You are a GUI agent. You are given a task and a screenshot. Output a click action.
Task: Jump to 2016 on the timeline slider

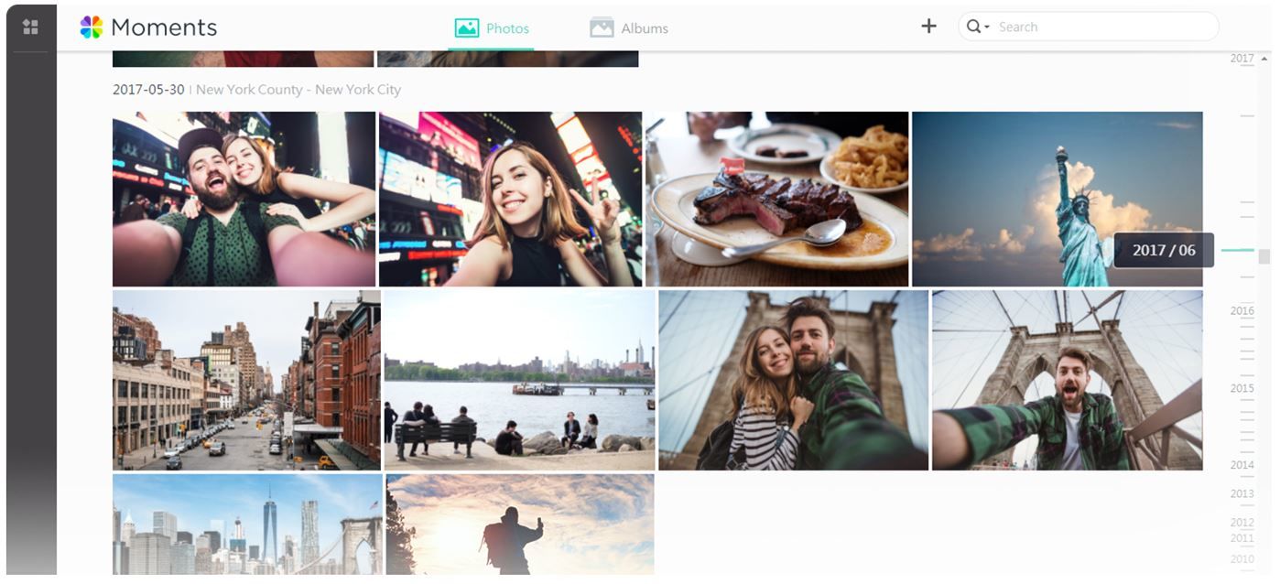(x=1242, y=310)
